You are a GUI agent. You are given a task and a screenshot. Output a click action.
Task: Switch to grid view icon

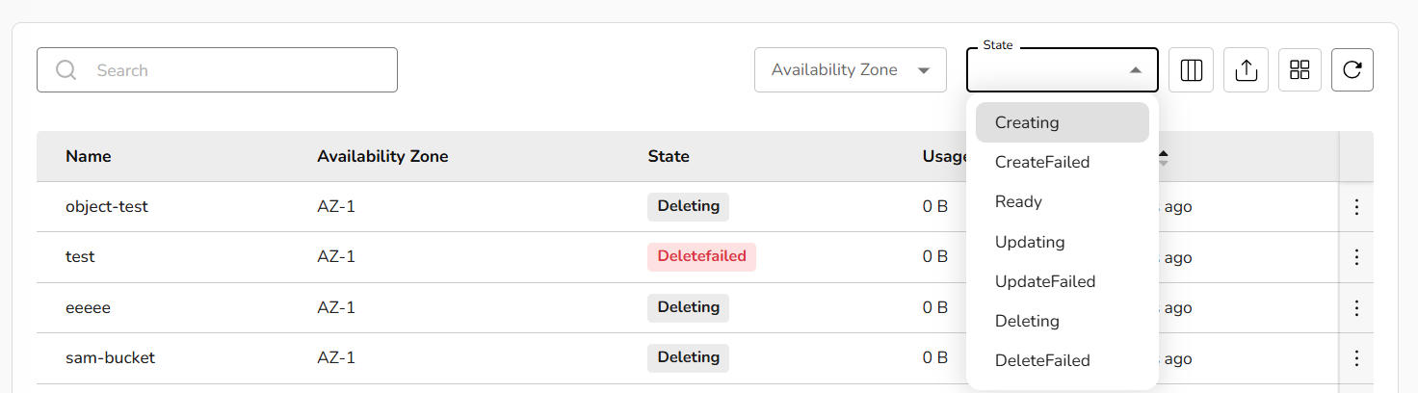(x=1300, y=70)
